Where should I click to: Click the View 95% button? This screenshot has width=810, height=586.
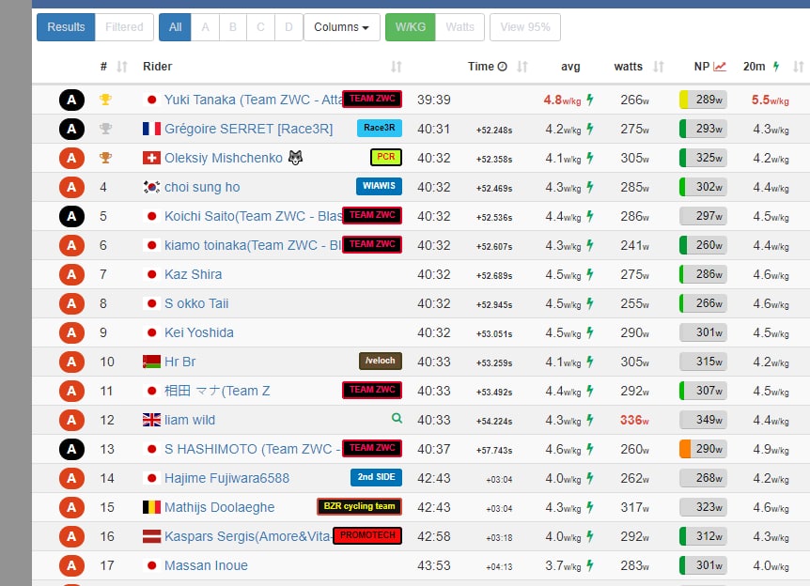[x=525, y=27]
